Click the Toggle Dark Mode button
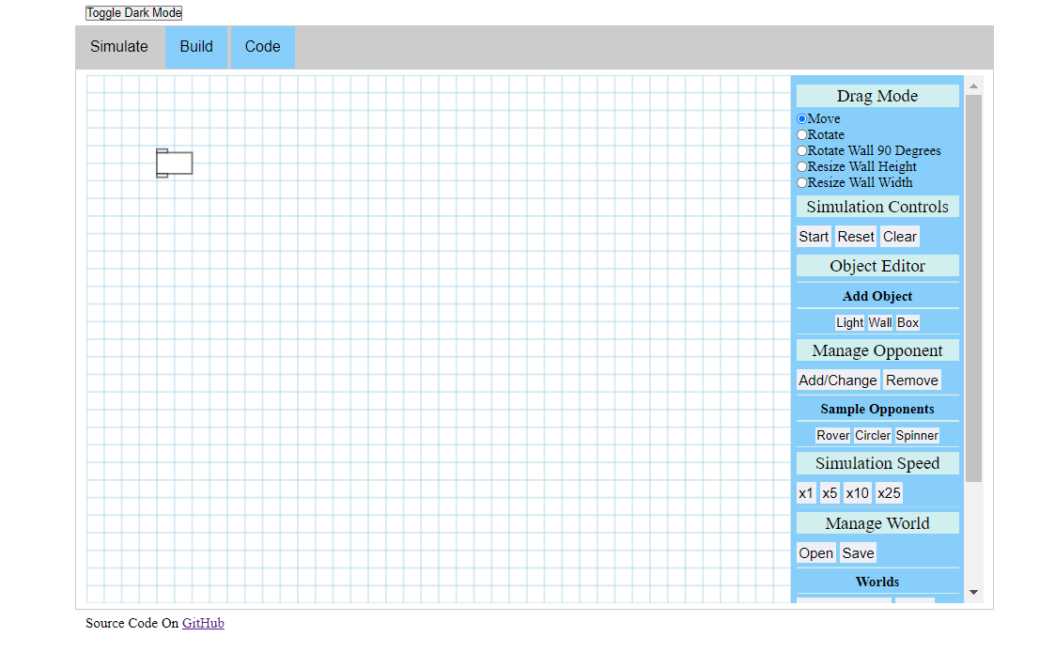The width and height of the screenshot is (1055, 668). [134, 13]
